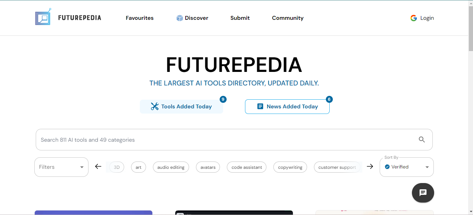Click the badge showing 9 new tools
This screenshot has width=473, height=215.
(x=223, y=99)
